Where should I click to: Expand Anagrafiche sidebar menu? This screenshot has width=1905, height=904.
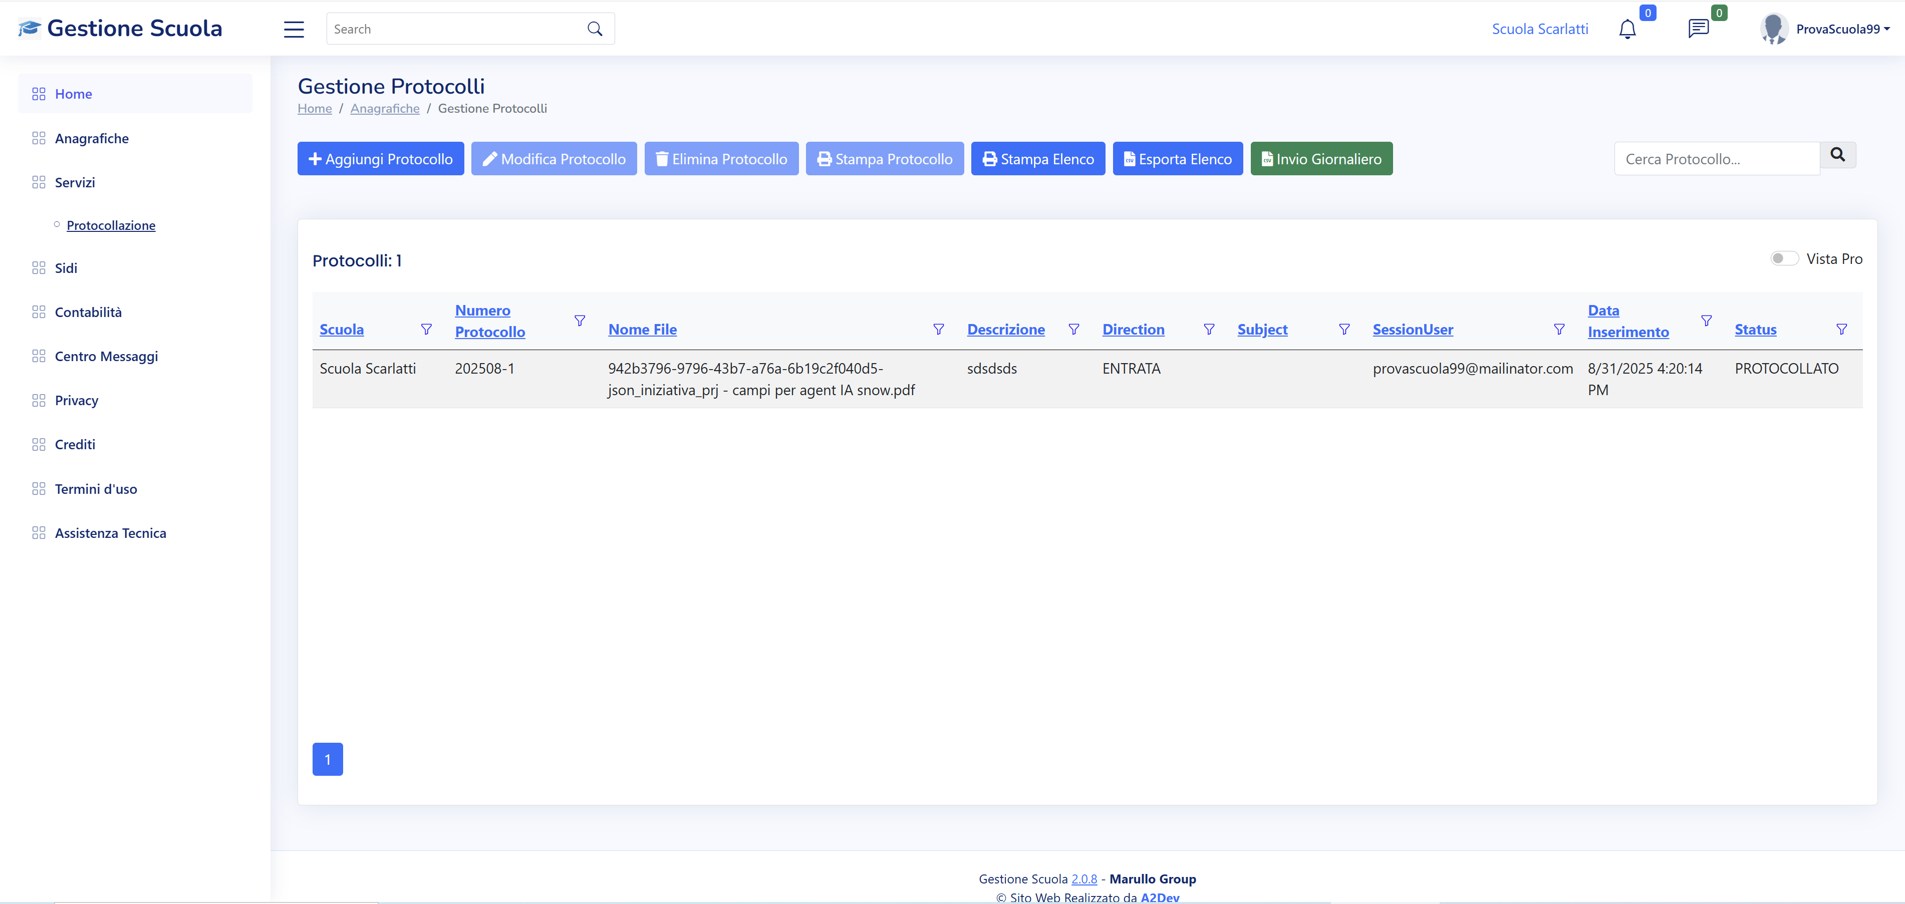[92, 138]
